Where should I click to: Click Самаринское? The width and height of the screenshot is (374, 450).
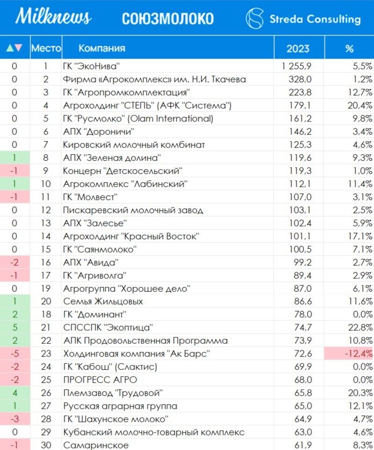[96, 445]
